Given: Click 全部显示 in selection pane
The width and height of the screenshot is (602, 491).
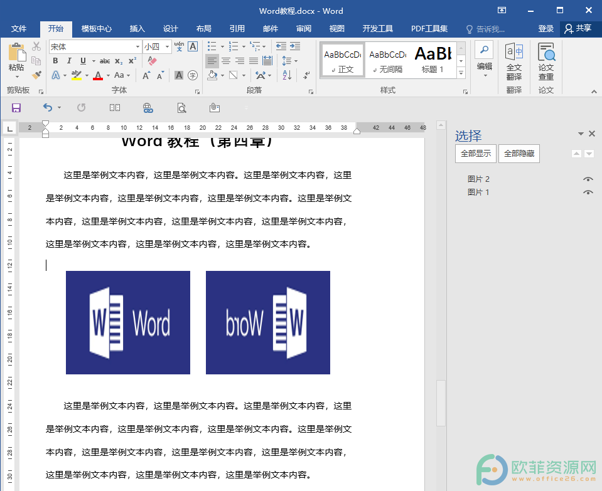Looking at the screenshot, I should coord(476,154).
